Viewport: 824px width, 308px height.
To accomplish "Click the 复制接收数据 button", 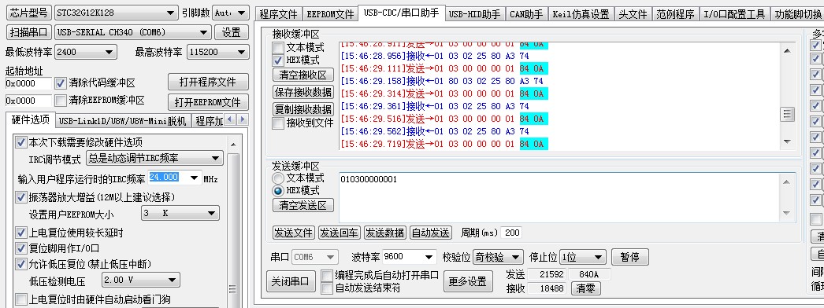I will point(303,109).
